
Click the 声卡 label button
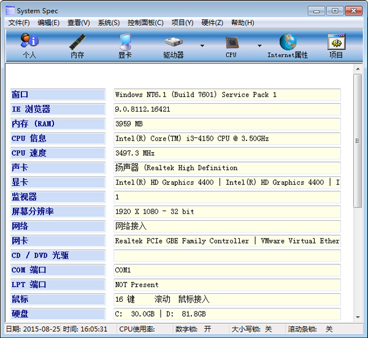[58, 167]
